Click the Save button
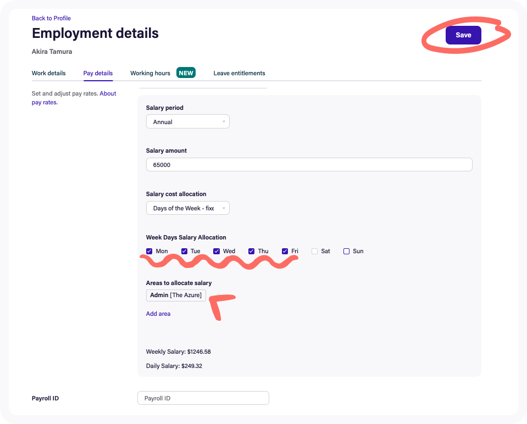527x424 pixels. point(463,35)
